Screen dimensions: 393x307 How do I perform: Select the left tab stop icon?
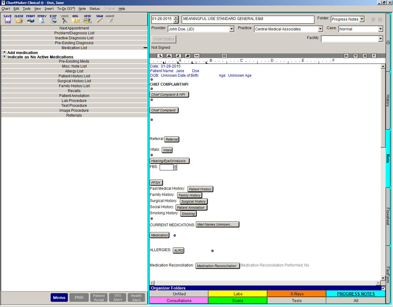160,56
